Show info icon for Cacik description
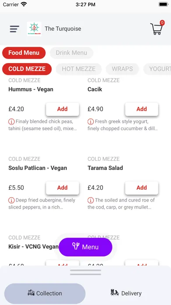The image size is (171, 305). 91,122
